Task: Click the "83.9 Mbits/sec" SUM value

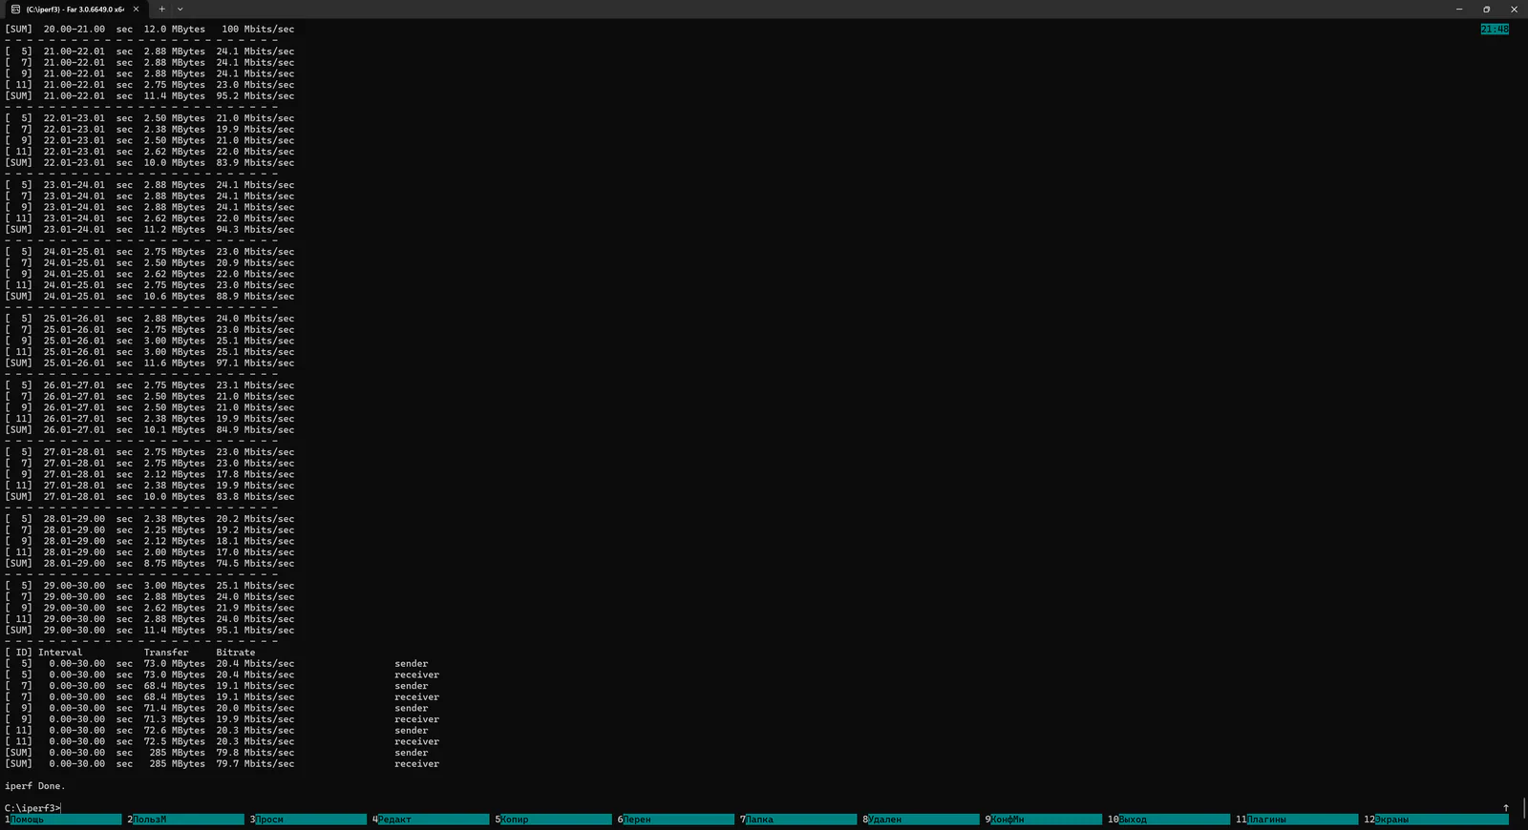Action: pyautogui.click(x=255, y=163)
